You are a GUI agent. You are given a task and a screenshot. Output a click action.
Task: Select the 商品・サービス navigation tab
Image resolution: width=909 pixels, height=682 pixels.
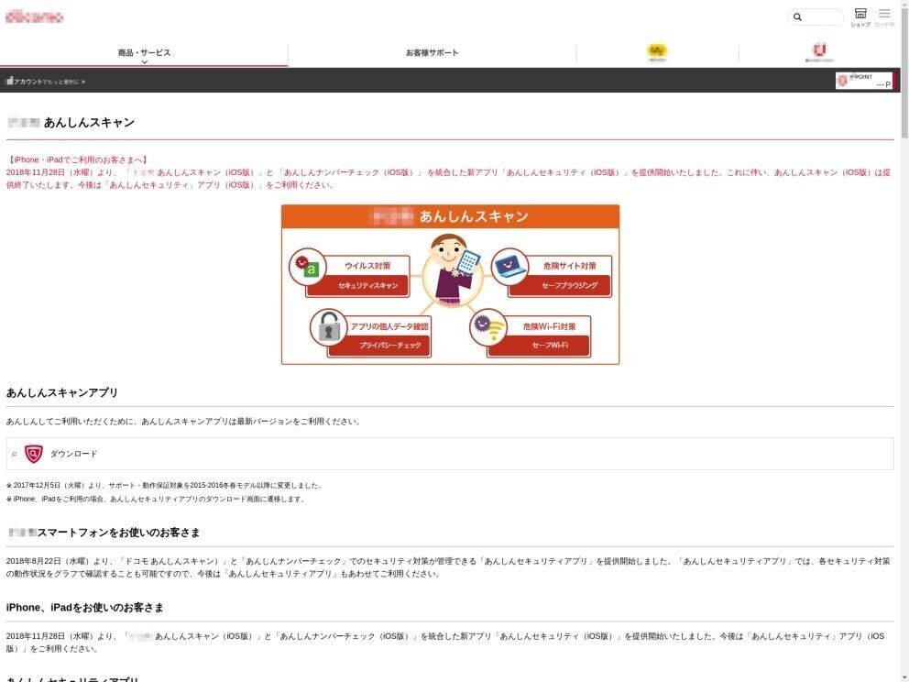[x=144, y=52]
